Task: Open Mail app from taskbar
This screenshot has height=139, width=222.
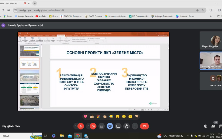Action: coord(70,136)
